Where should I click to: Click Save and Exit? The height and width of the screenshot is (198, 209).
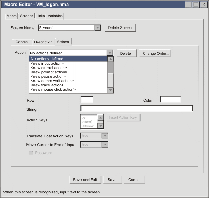click(85, 180)
